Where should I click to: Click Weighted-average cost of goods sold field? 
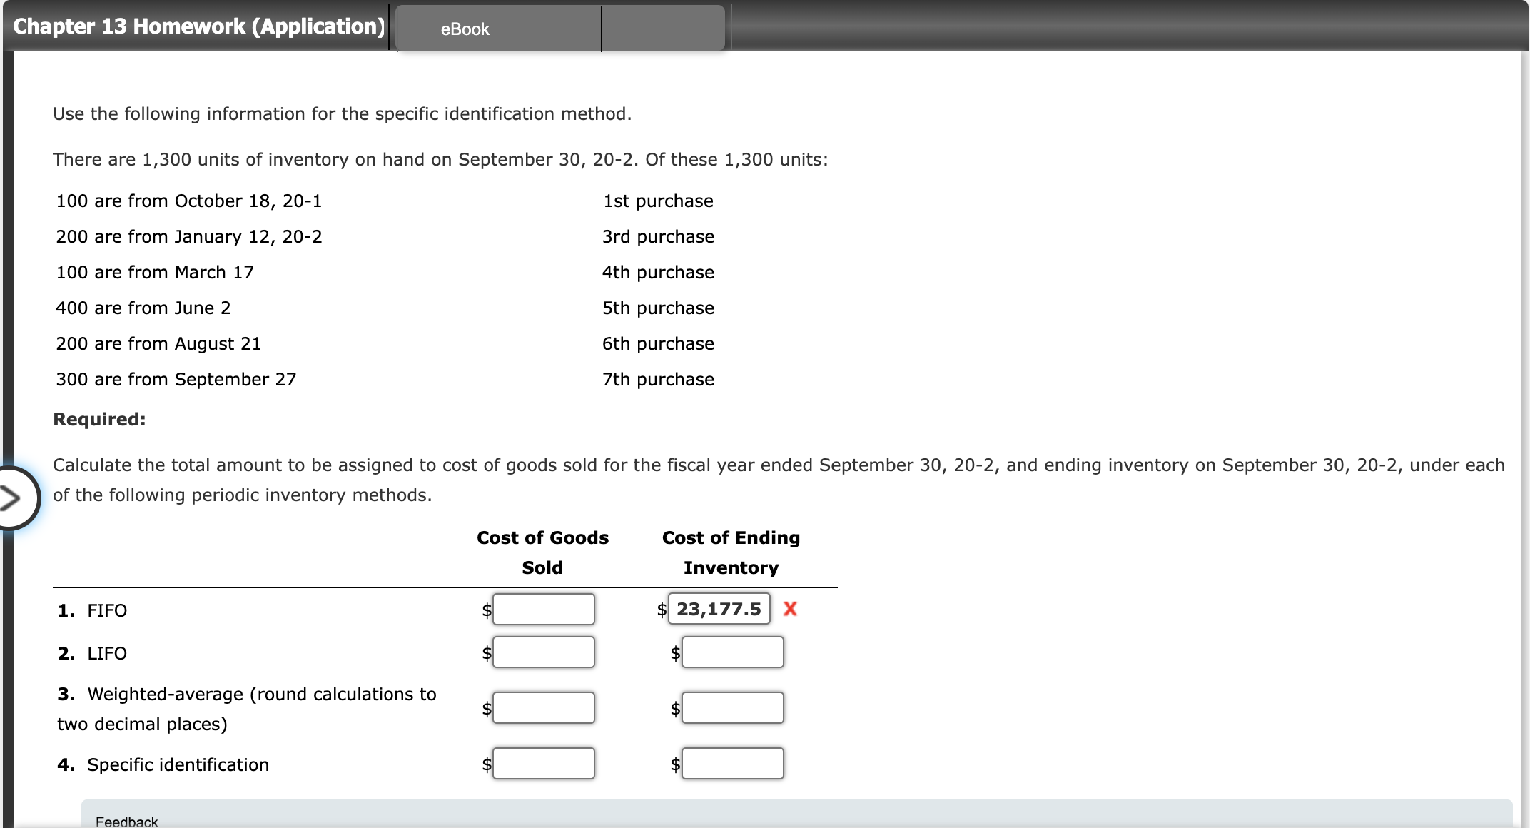pyautogui.click(x=543, y=708)
